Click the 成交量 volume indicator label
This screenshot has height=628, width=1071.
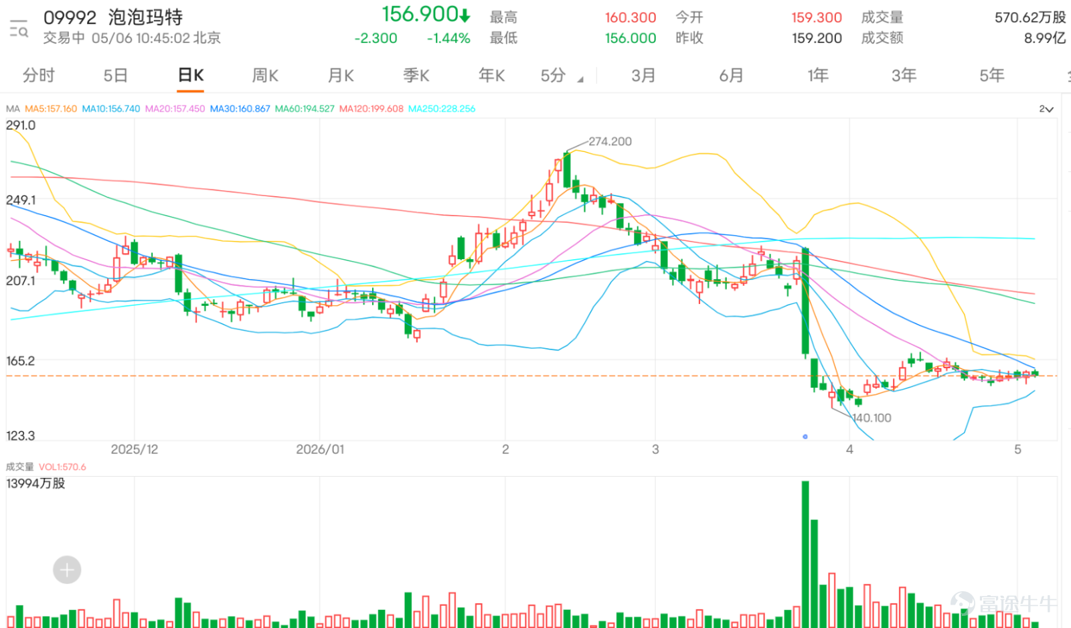[x=19, y=467]
